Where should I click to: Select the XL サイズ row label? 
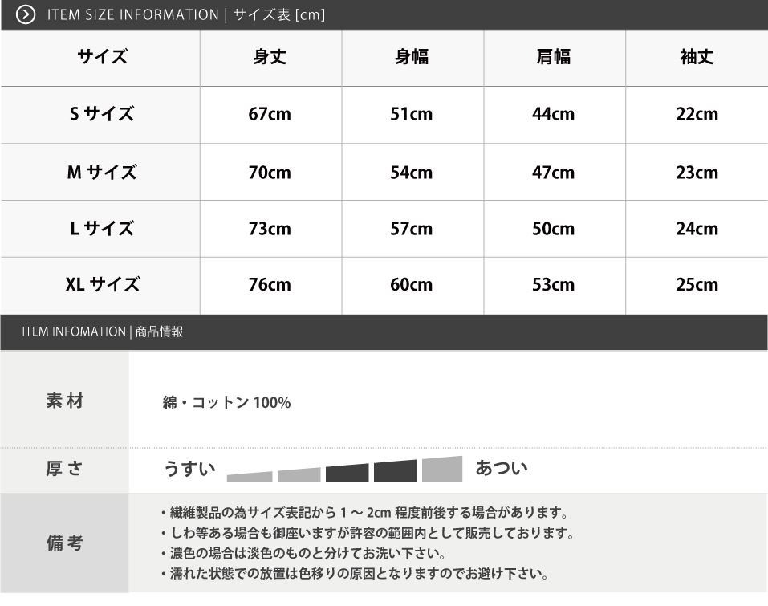pyautogui.click(x=103, y=284)
